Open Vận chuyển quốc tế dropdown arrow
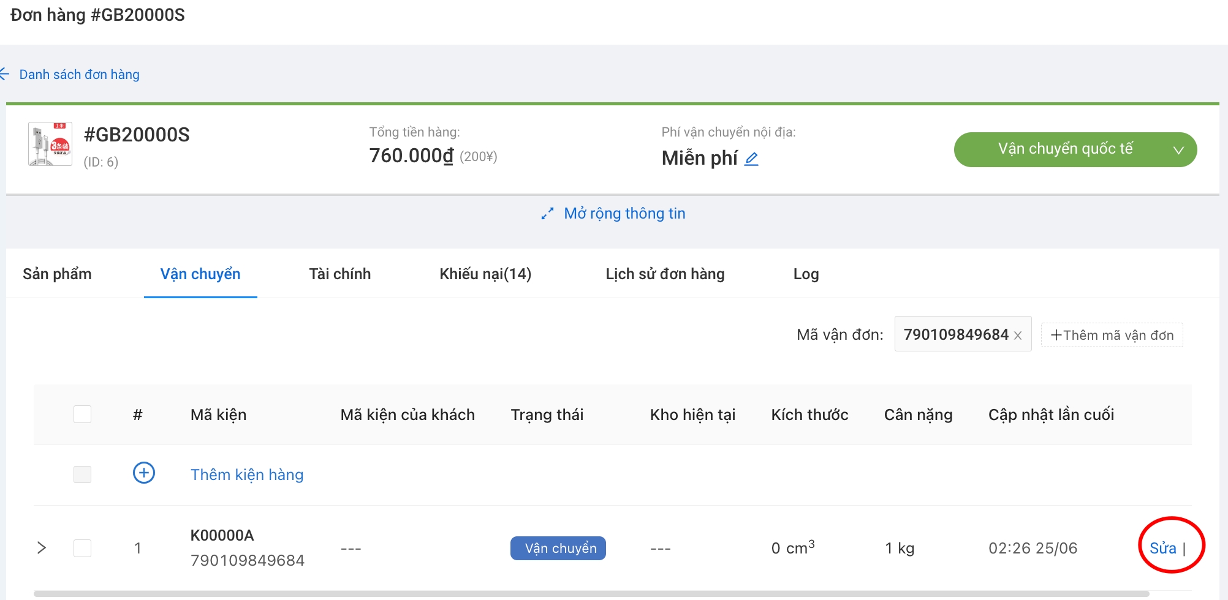The height and width of the screenshot is (600, 1228). pos(1178,150)
